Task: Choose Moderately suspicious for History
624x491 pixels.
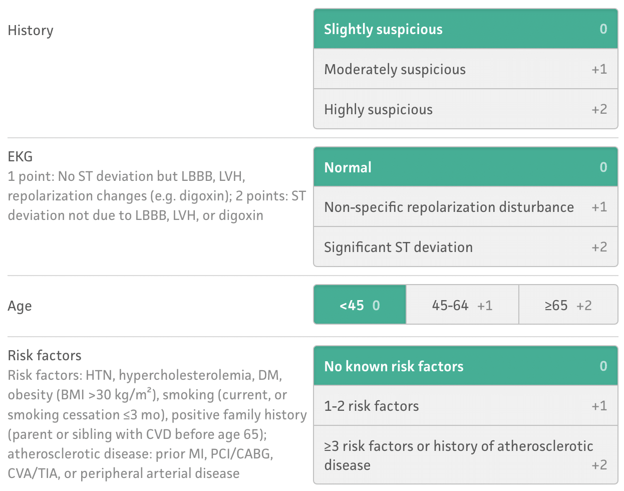Action: pos(465,69)
